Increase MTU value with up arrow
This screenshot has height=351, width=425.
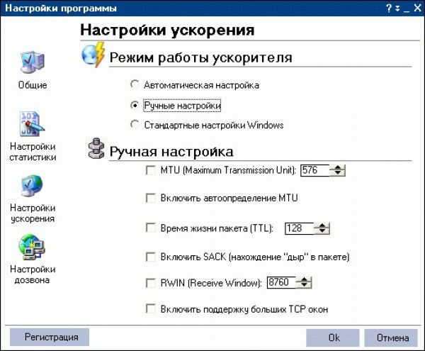337,167
